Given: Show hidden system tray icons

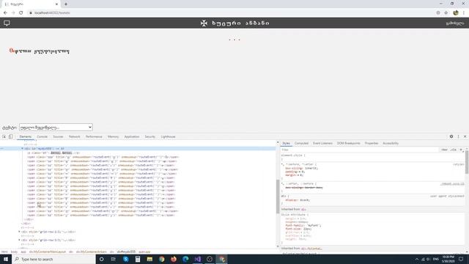Looking at the screenshot, I should coord(417,259).
